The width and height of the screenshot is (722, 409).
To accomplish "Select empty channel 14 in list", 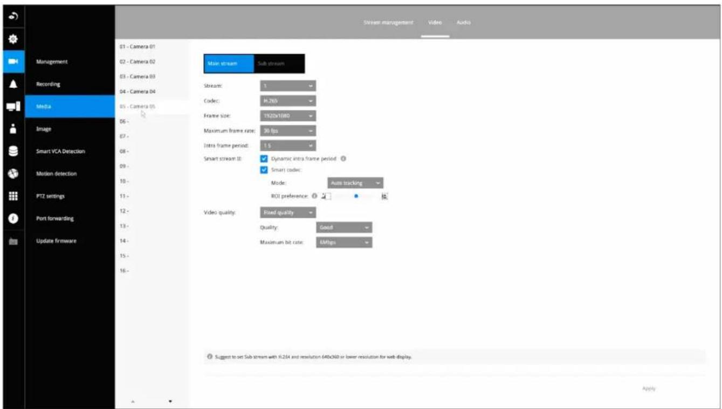I will [153, 240].
